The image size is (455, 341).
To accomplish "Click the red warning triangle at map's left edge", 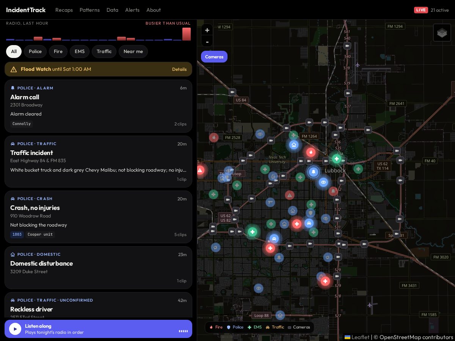I will pyautogui.click(x=200, y=170).
